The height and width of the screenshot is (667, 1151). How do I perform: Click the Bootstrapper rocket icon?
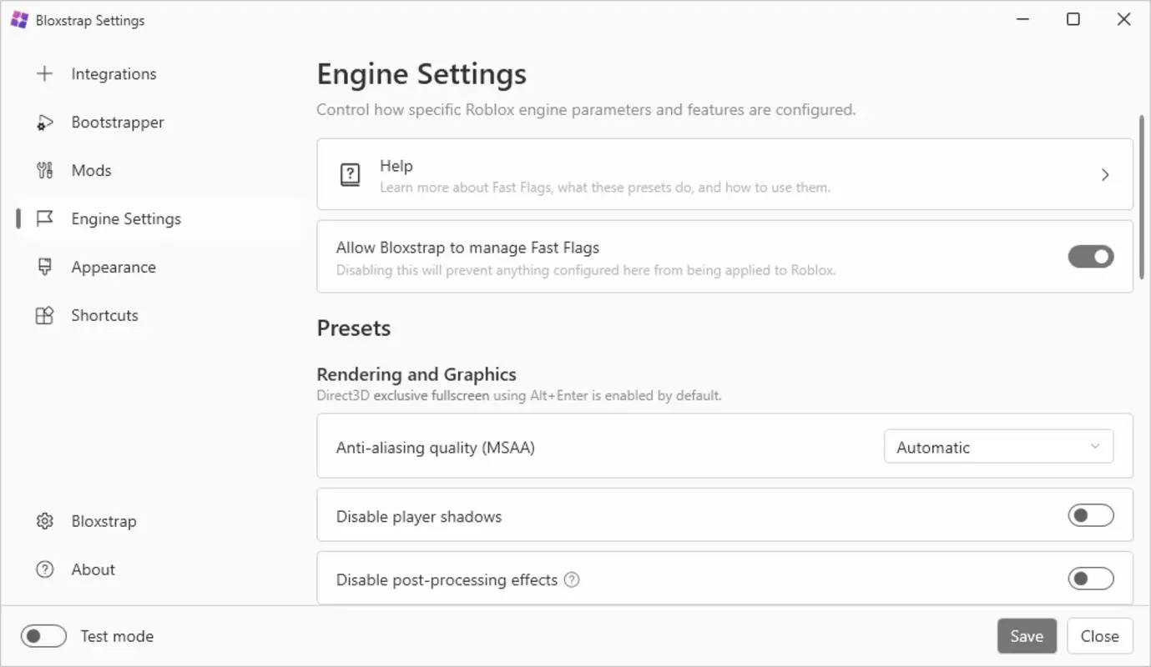coord(44,122)
